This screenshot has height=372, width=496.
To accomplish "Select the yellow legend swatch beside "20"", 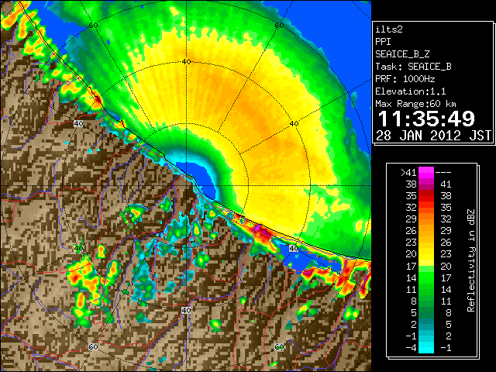I will (x=426, y=254).
